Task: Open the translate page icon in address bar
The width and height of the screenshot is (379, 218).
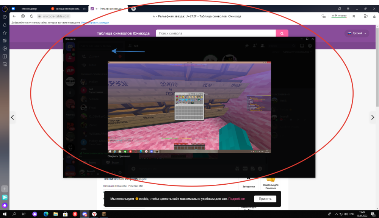Action: pyautogui.click(x=323, y=16)
